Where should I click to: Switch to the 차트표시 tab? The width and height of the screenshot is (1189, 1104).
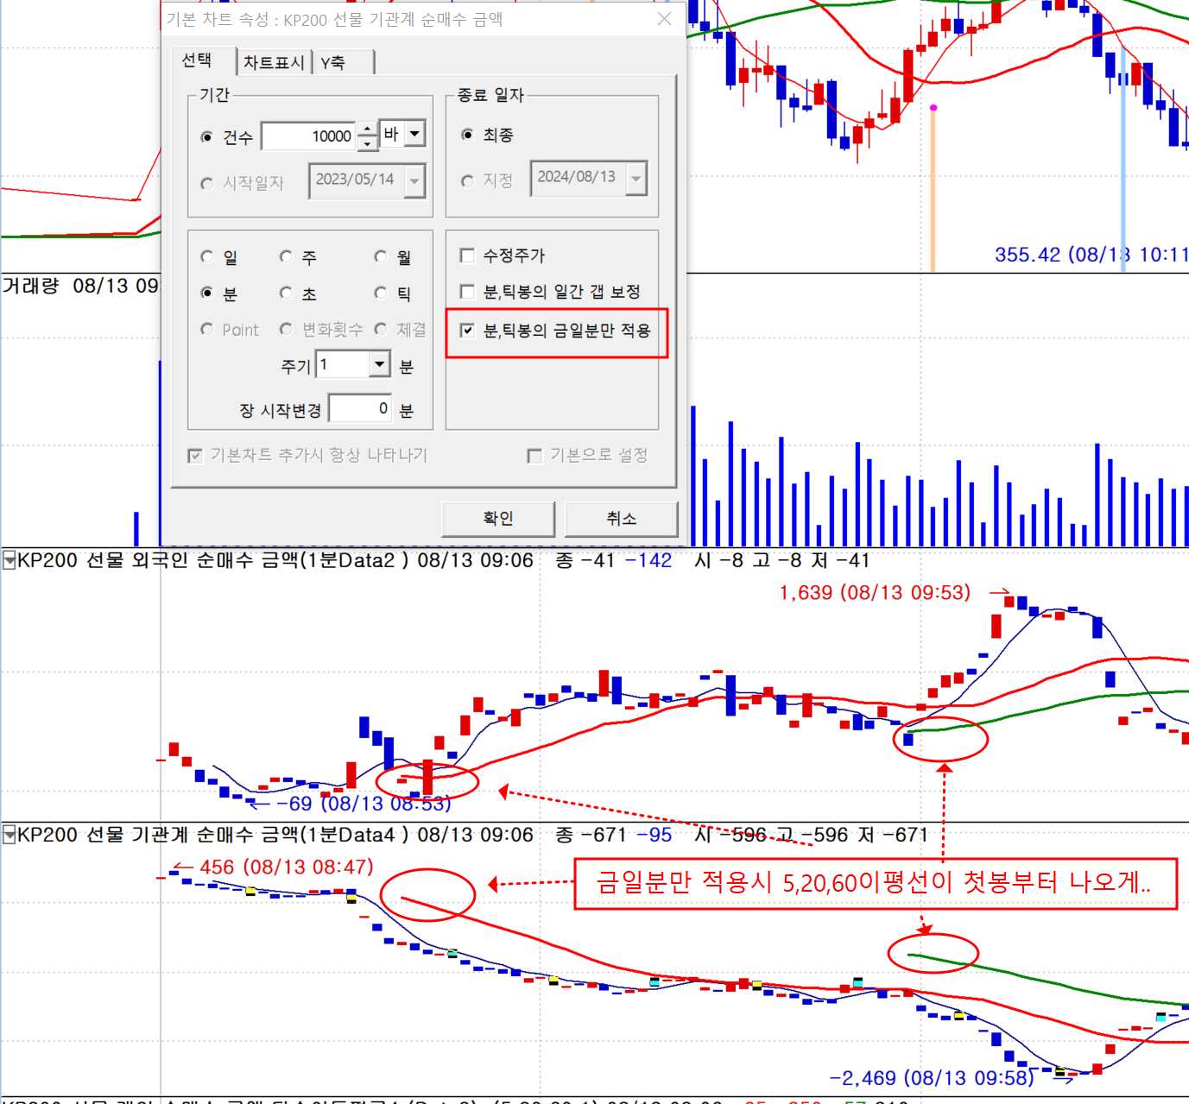[x=274, y=62]
